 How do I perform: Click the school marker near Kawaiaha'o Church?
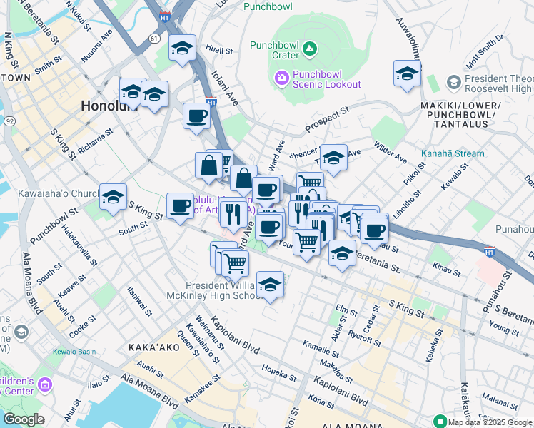[x=113, y=198]
